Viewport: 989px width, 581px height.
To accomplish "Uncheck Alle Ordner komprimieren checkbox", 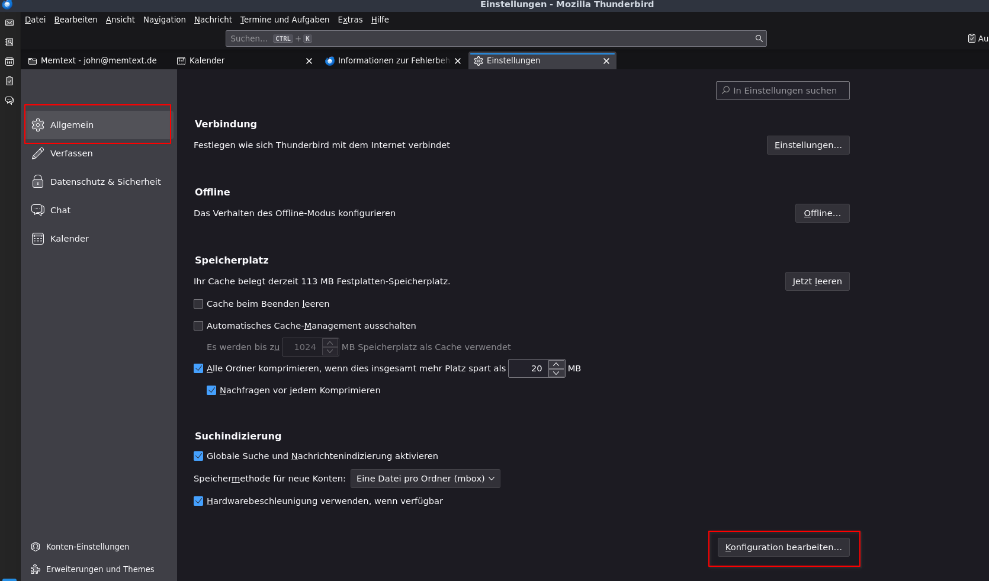I will (x=198, y=368).
